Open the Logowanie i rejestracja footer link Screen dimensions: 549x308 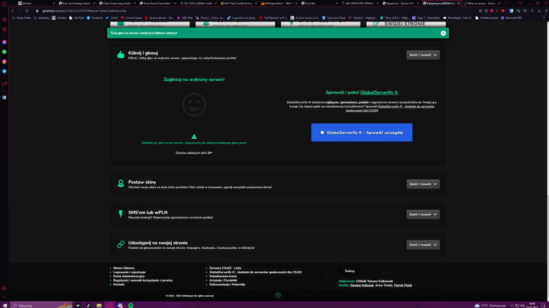tap(129, 272)
